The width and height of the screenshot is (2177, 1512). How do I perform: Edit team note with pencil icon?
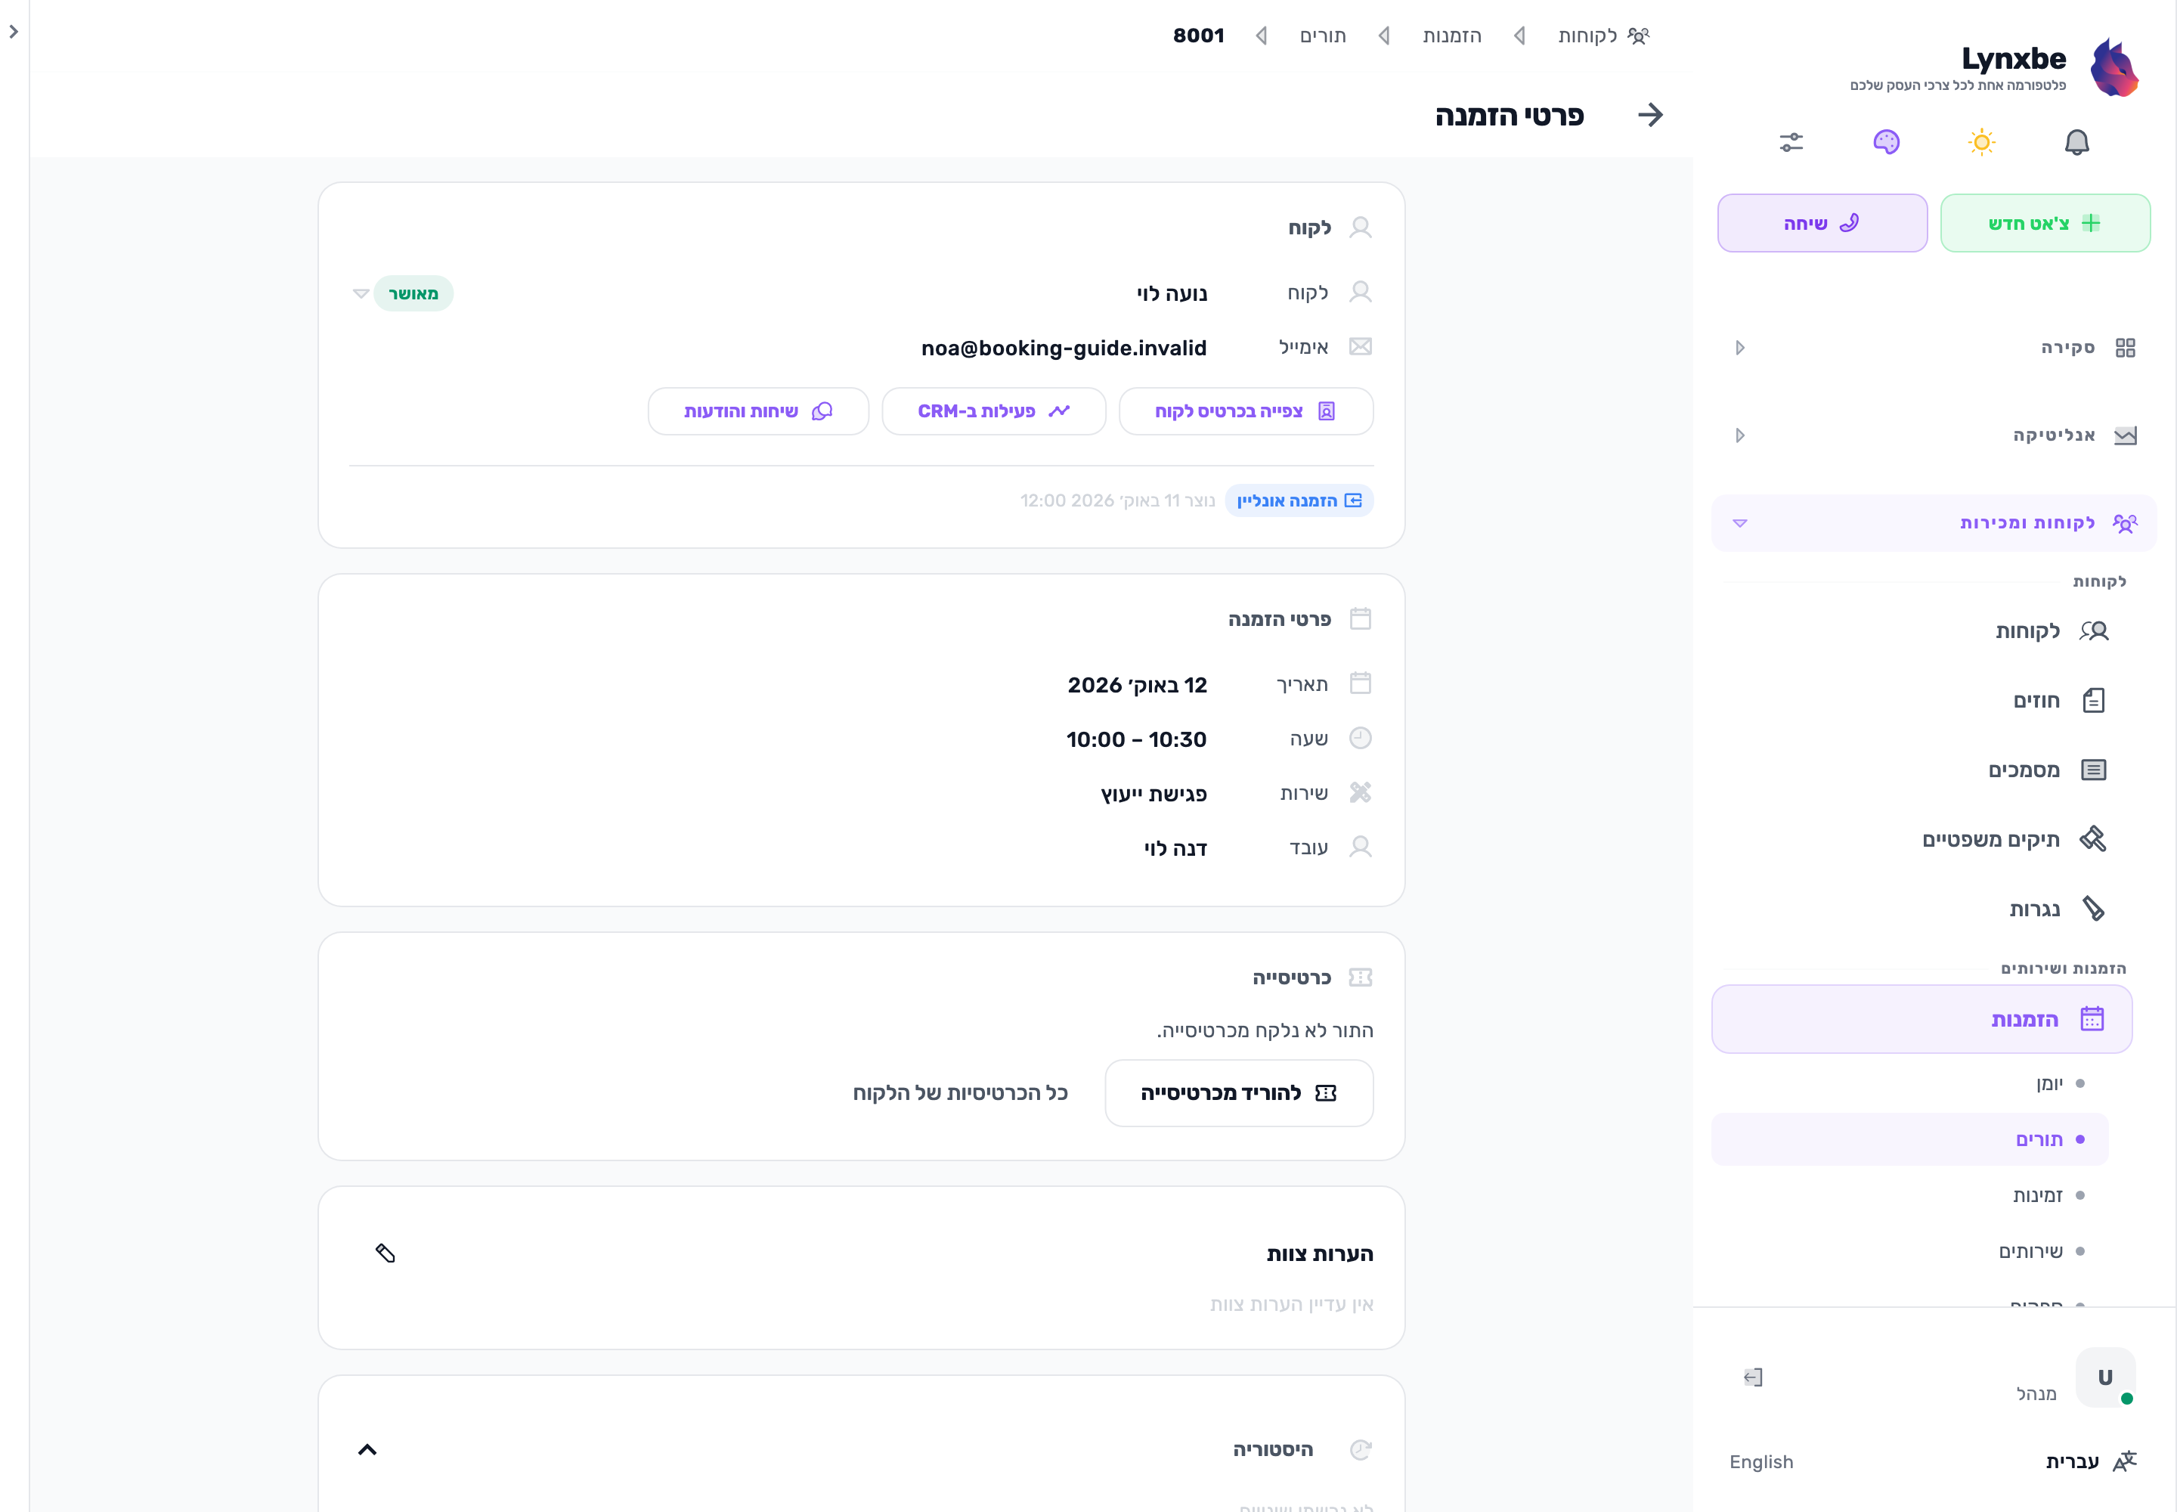(385, 1253)
